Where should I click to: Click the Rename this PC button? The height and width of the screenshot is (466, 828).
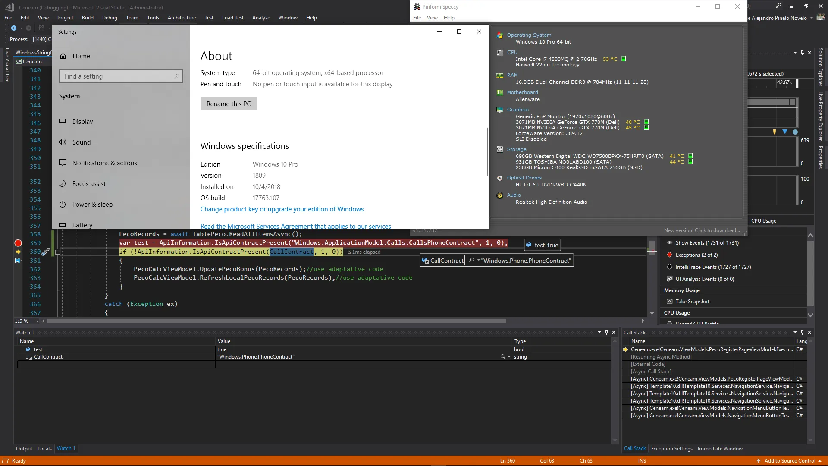coord(229,104)
